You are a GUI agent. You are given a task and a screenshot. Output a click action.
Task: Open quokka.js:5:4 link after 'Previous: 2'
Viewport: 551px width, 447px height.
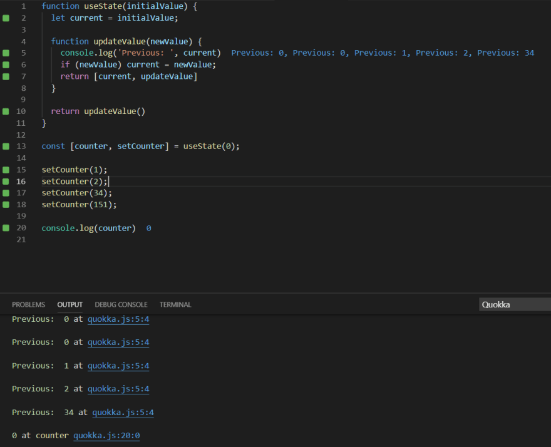[x=118, y=389]
